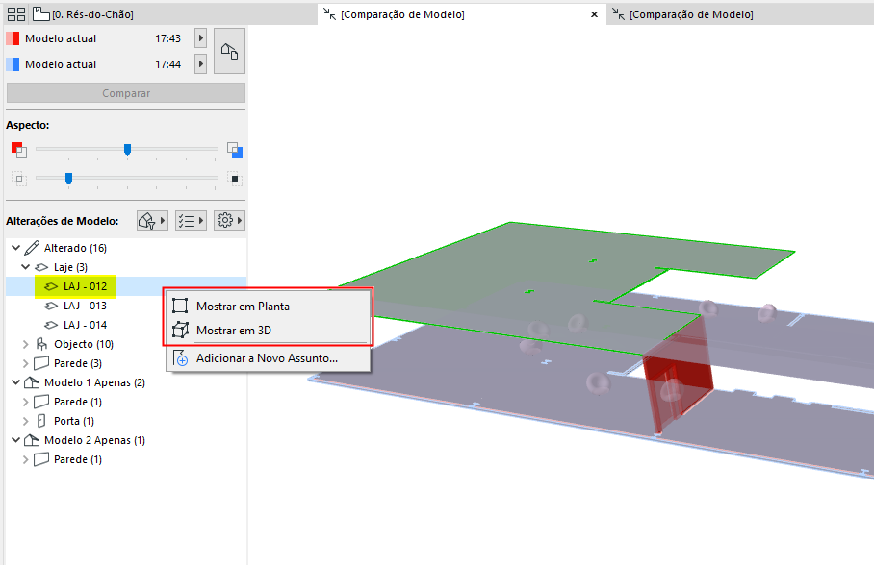Open the tab overview grid icon
This screenshot has width=874, height=565.
coord(16,13)
